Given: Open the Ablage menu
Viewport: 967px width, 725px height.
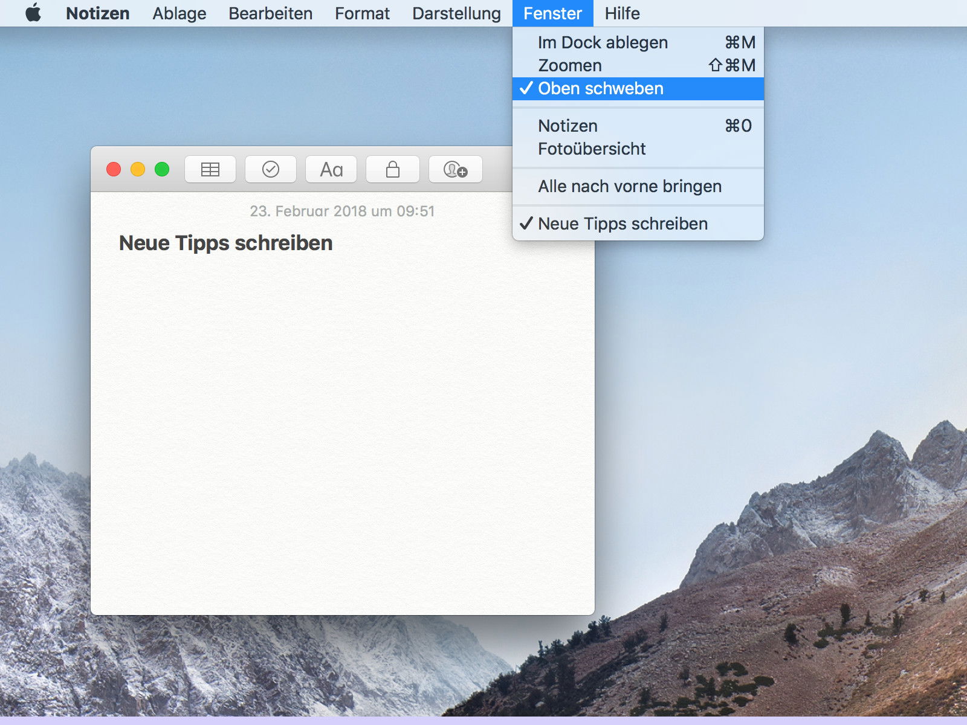Looking at the screenshot, I should (179, 13).
